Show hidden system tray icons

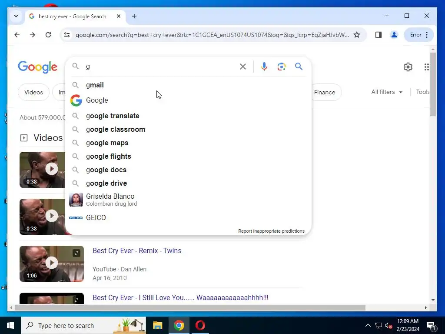(x=368, y=325)
